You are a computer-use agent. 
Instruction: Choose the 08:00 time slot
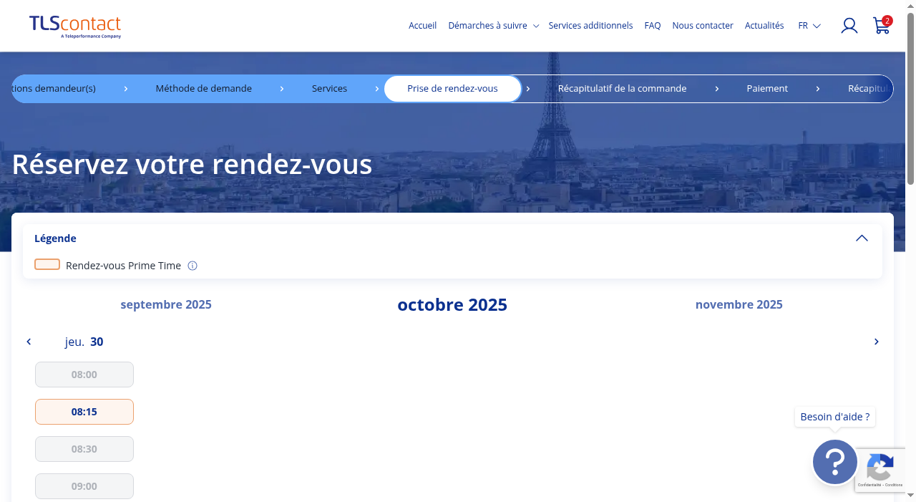pyautogui.click(x=84, y=375)
